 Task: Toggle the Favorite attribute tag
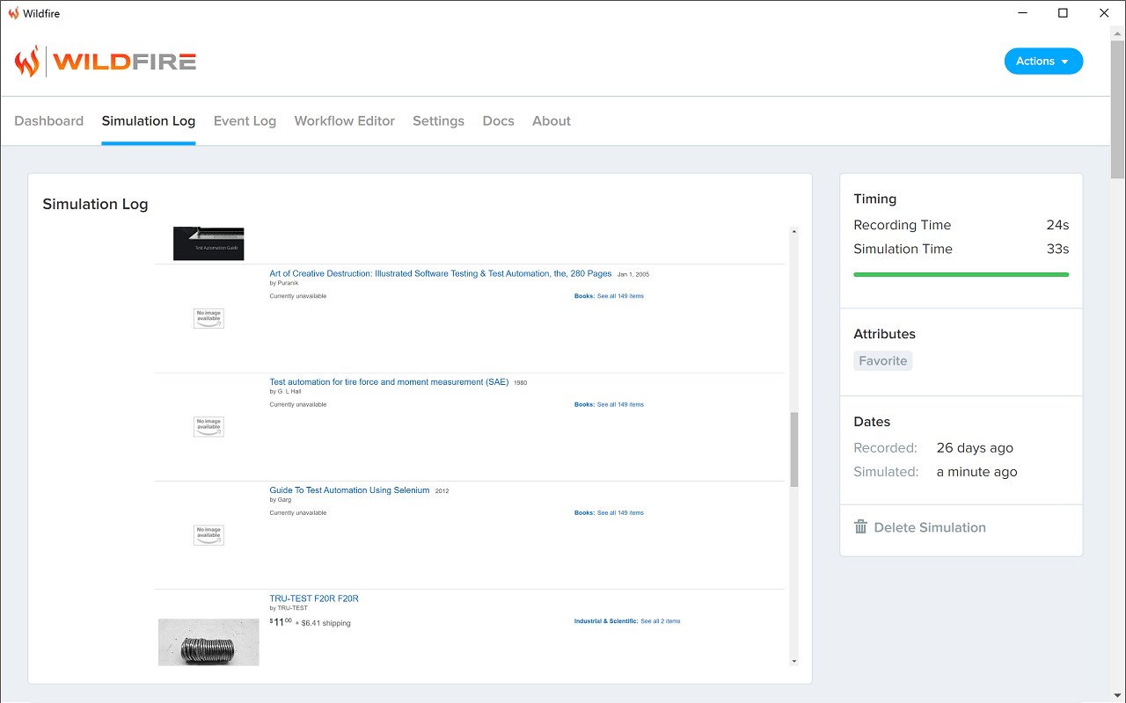pyautogui.click(x=882, y=361)
